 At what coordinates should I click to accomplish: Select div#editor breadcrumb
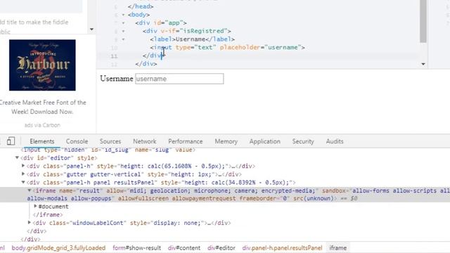pyautogui.click(x=221, y=248)
